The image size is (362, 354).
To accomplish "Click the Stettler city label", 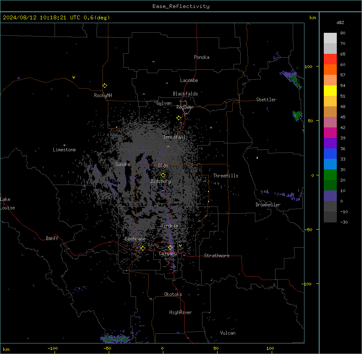I will (266, 100).
